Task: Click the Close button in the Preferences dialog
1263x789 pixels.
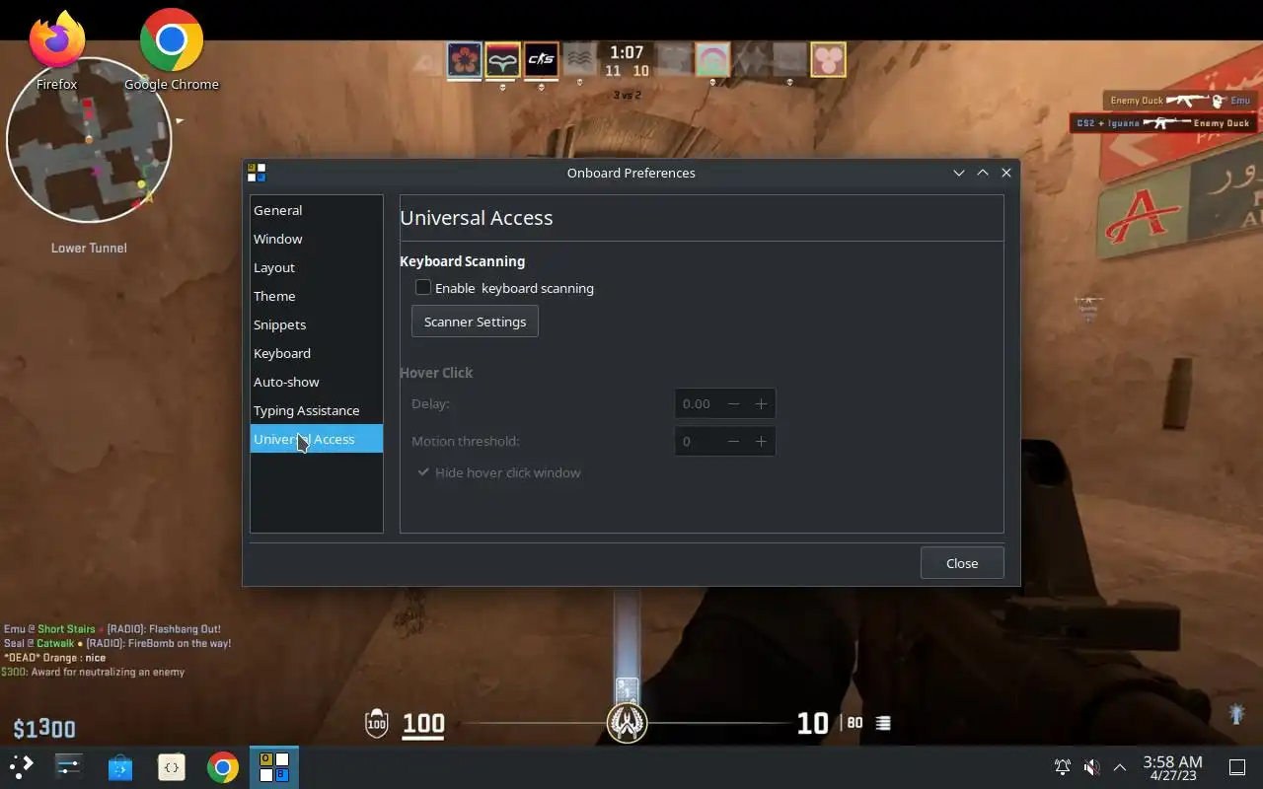Action: point(962,563)
